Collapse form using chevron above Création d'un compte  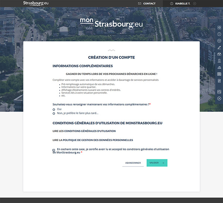click(x=111, y=50)
